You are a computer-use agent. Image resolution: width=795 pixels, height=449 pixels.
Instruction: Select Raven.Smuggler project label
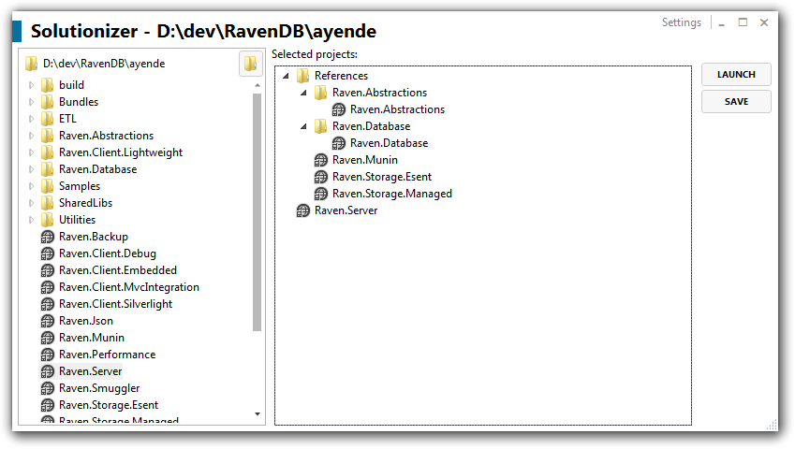coord(99,388)
